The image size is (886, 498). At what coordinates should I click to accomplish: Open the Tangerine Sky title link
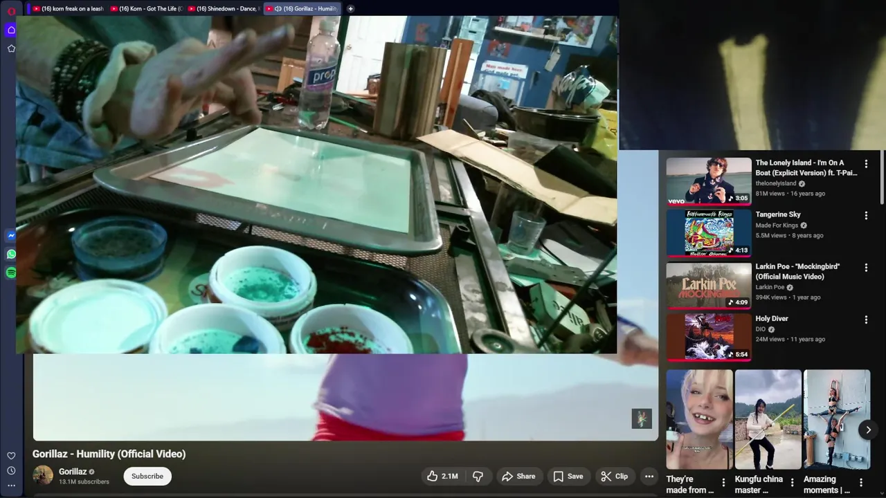coord(778,214)
